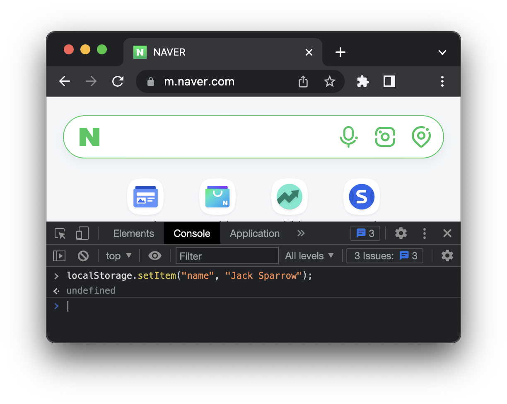The height and width of the screenshot is (404, 507).
Task: Open the All levels dropdown
Action: click(309, 256)
